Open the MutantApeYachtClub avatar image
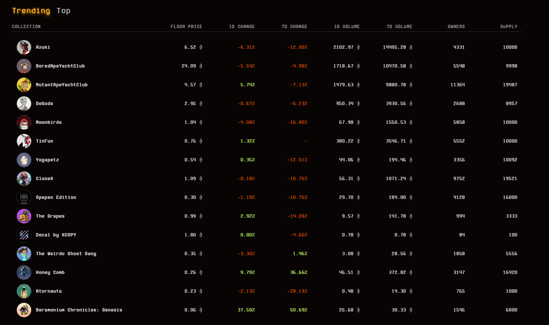The height and width of the screenshot is (325, 549). click(x=24, y=85)
